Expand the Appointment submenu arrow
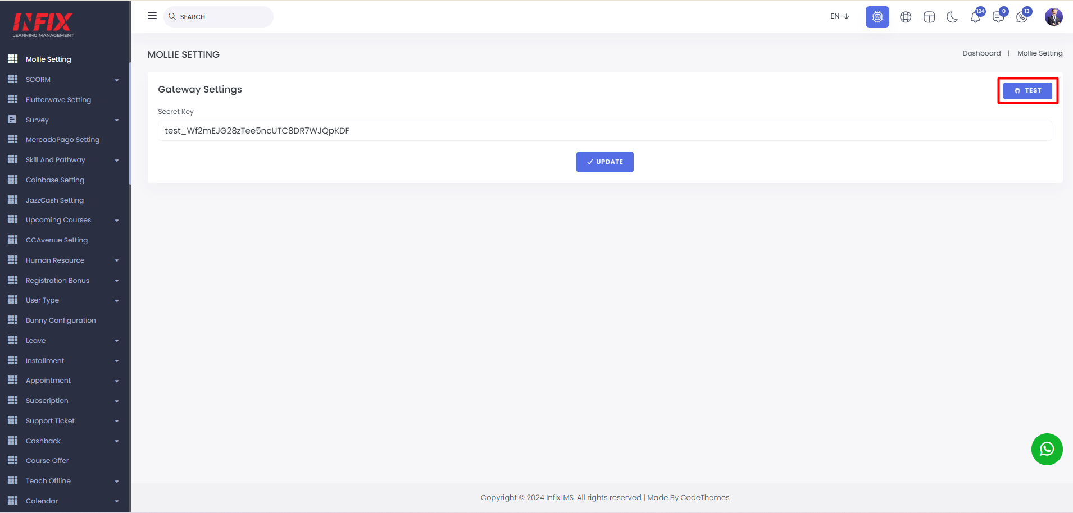 tap(117, 381)
